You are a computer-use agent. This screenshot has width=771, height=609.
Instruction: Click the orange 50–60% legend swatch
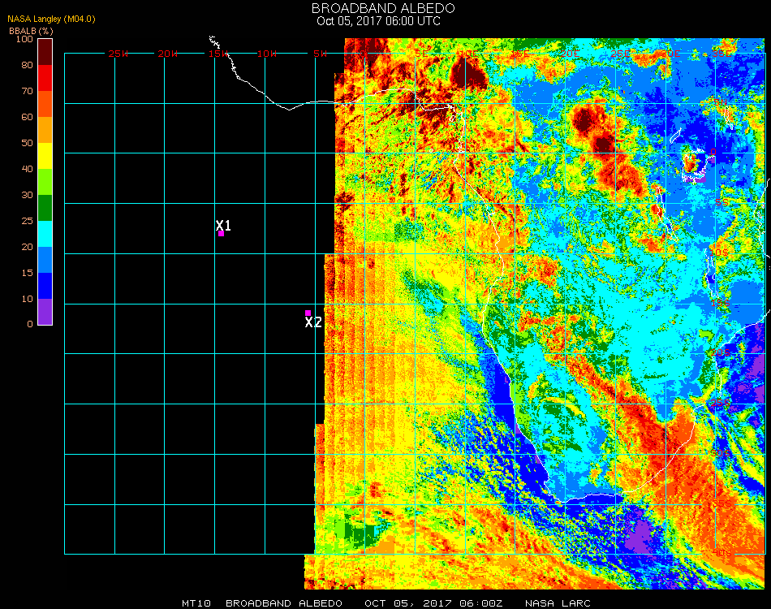[45, 130]
